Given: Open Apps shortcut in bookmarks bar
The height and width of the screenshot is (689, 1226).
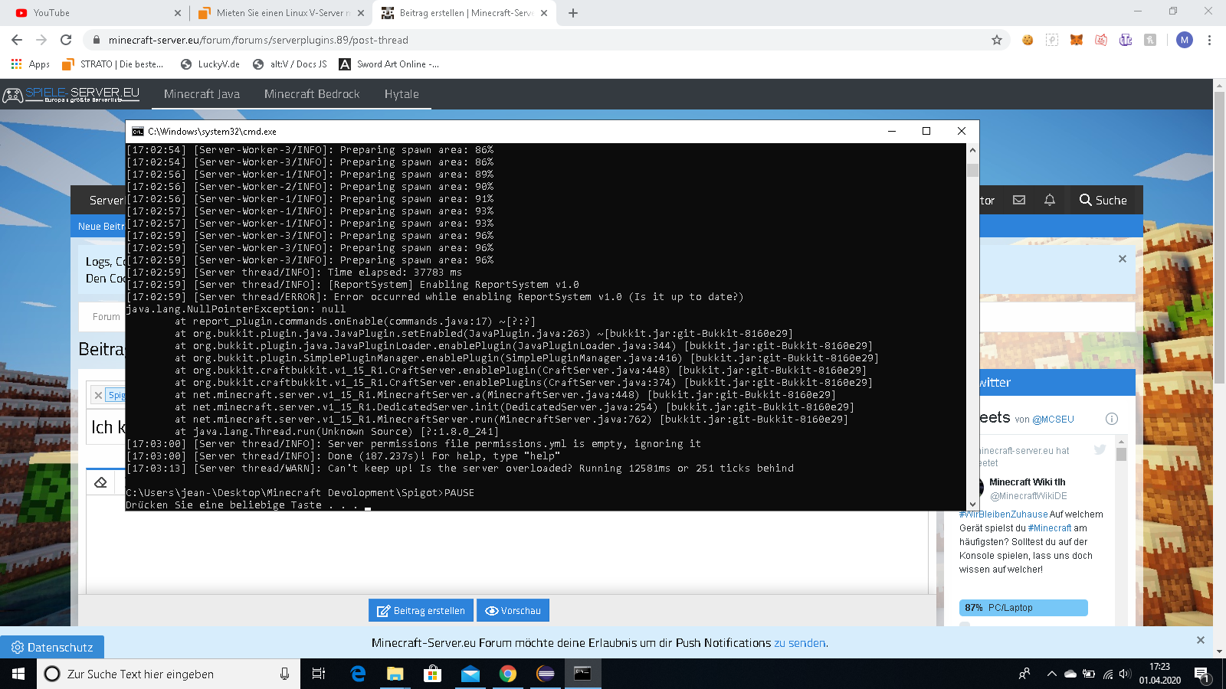Looking at the screenshot, I should tap(31, 64).
